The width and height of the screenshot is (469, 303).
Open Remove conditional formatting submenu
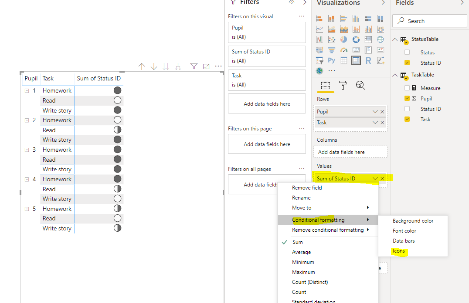pos(328,230)
